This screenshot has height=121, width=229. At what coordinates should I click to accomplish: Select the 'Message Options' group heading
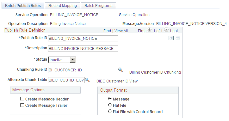point(28,90)
